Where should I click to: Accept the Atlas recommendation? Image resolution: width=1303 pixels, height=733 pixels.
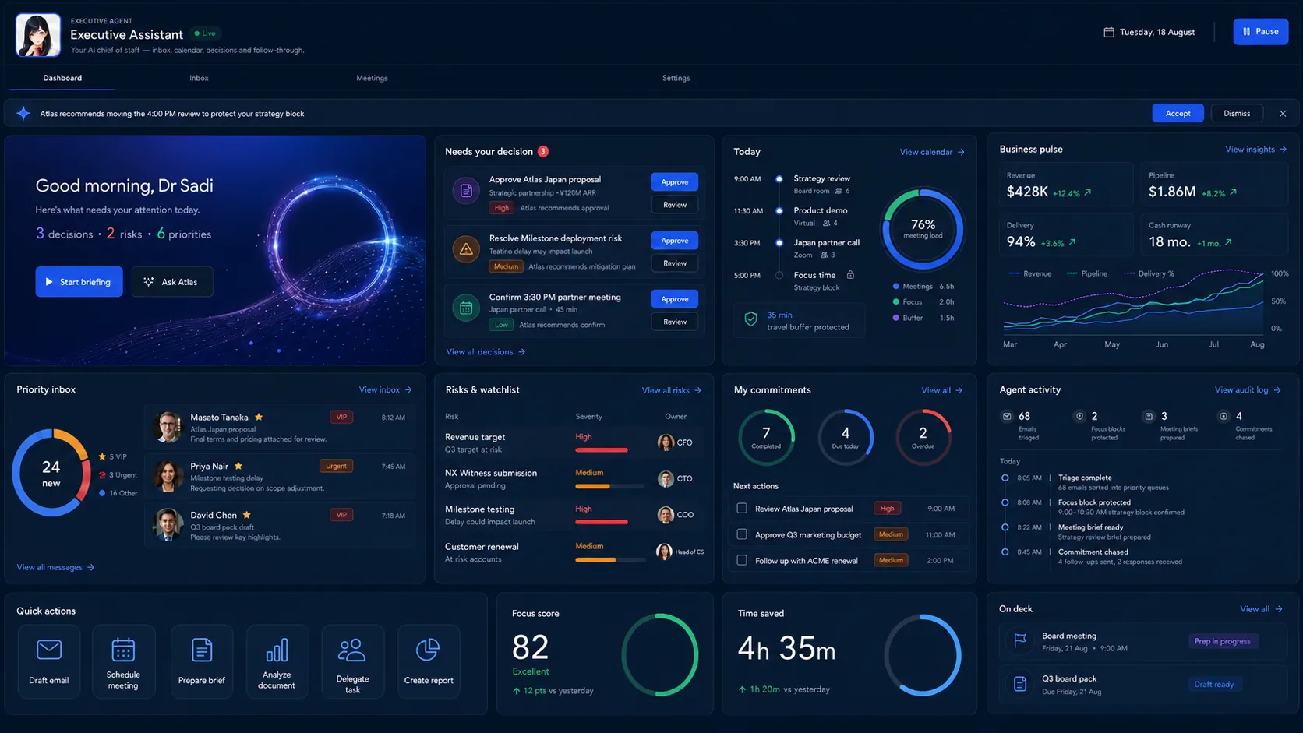tap(1178, 114)
